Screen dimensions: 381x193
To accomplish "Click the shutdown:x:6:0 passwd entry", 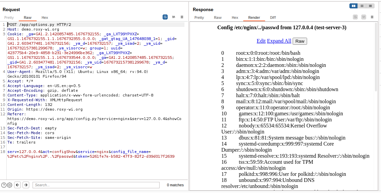I will 287,89.
